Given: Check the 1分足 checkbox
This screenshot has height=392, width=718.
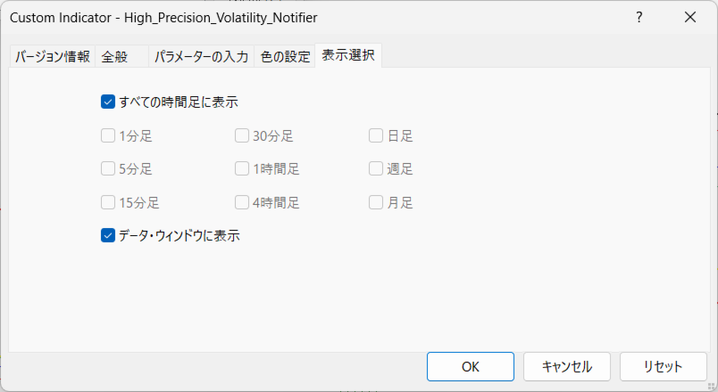Looking at the screenshot, I should coord(108,136).
